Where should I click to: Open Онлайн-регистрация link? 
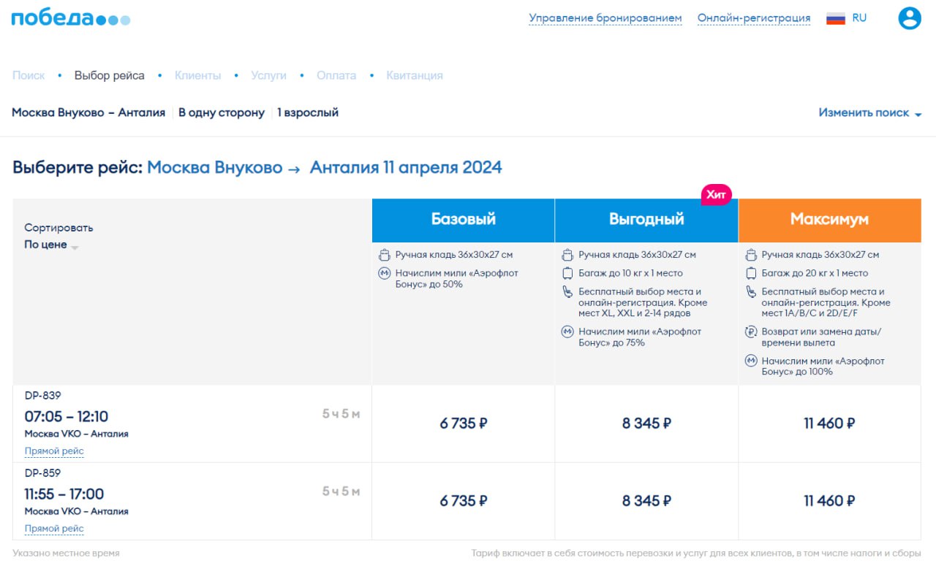[753, 18]
